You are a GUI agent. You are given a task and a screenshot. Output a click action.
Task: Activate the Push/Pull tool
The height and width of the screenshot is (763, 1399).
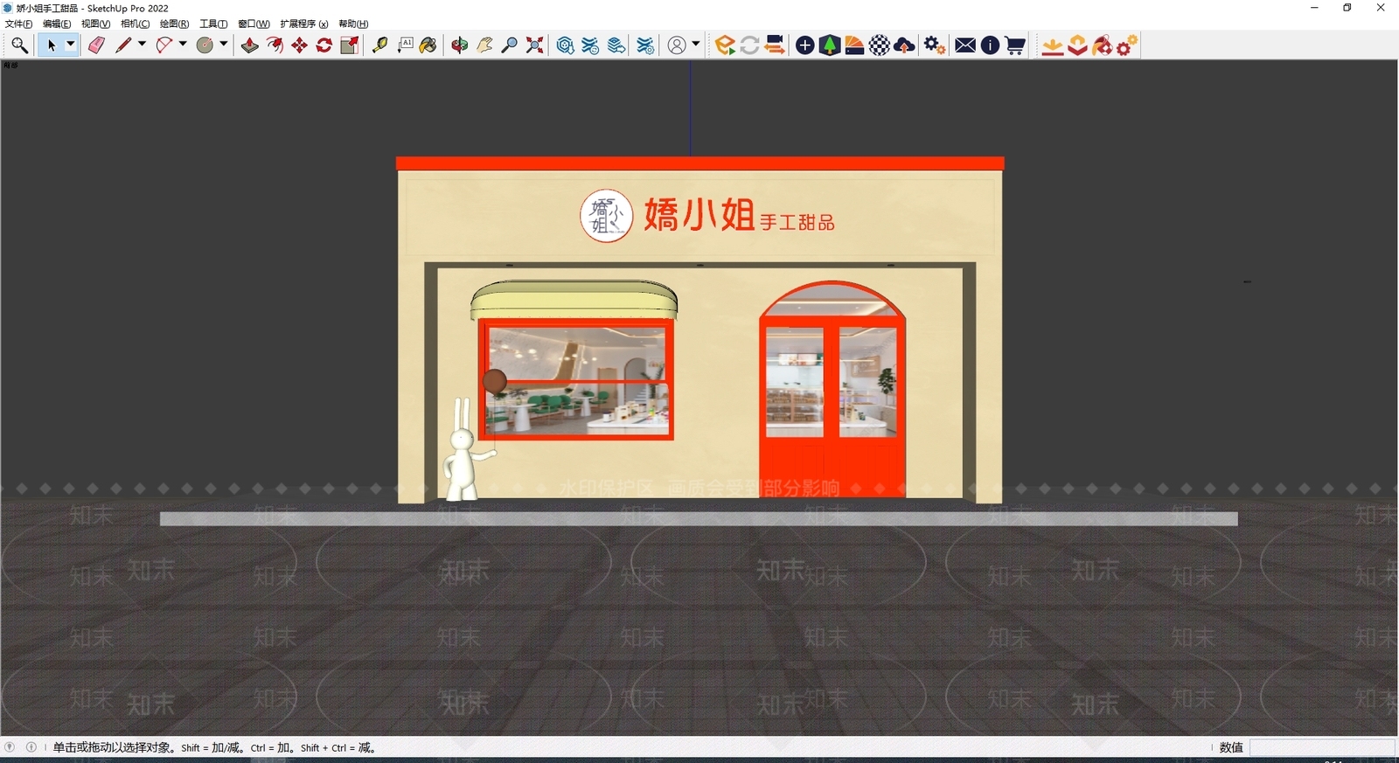point(250,45)
